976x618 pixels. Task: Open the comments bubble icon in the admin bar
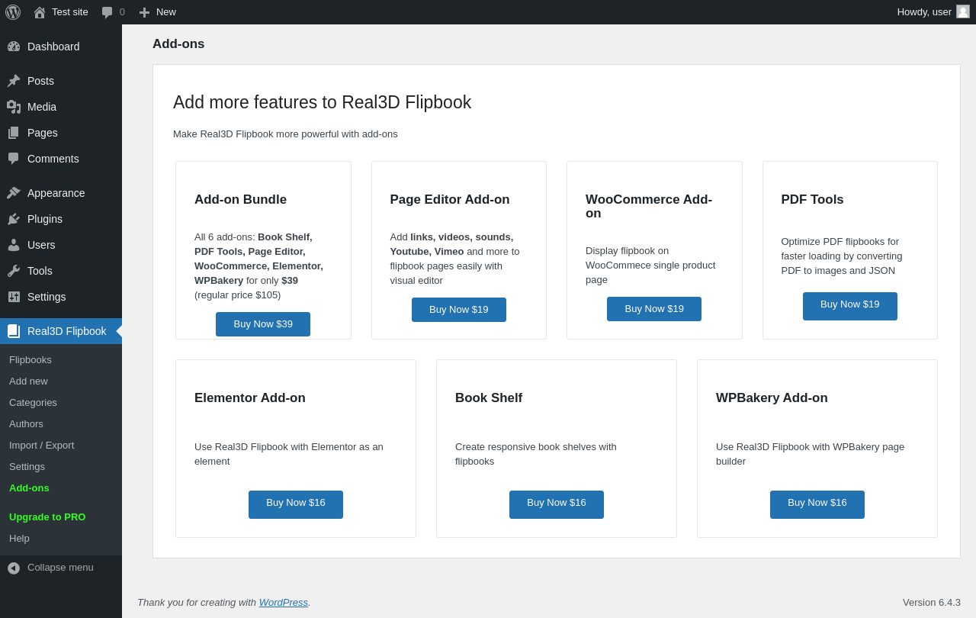(108, 12)
